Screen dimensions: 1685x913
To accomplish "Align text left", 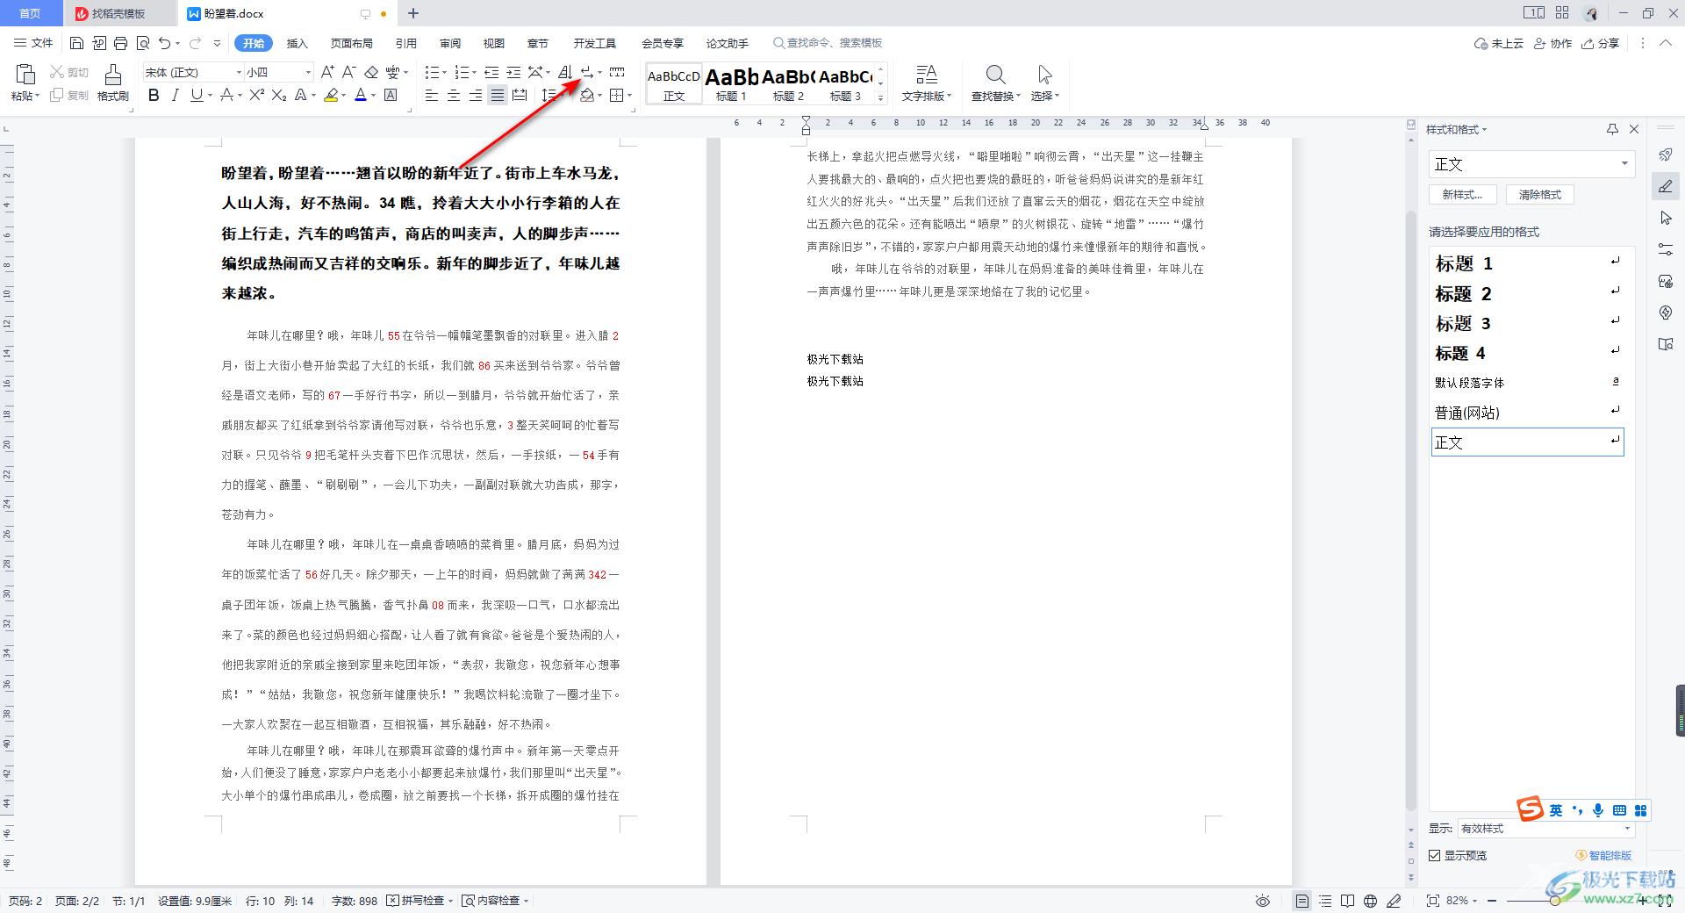I will 431,95.
